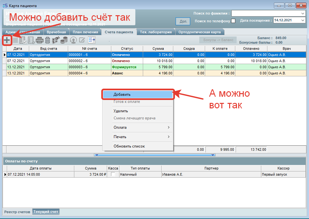Open the 'Ортодонтическая карта' tab
The image size is (309, 219).
point(200,32)
